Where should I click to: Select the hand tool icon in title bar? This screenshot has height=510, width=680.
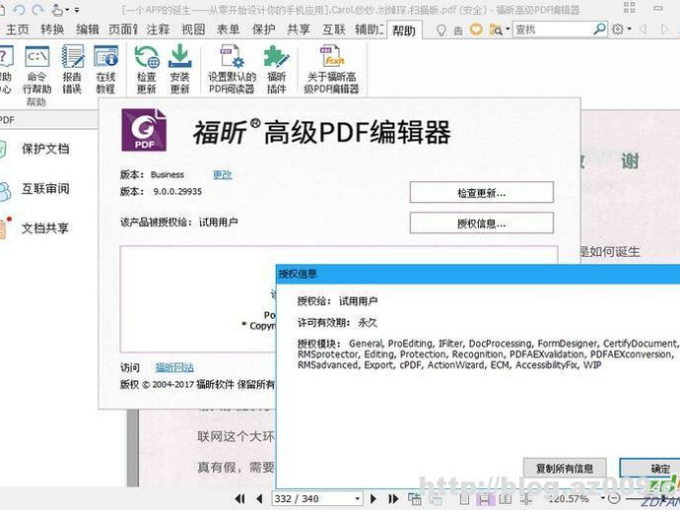(57, 9)
